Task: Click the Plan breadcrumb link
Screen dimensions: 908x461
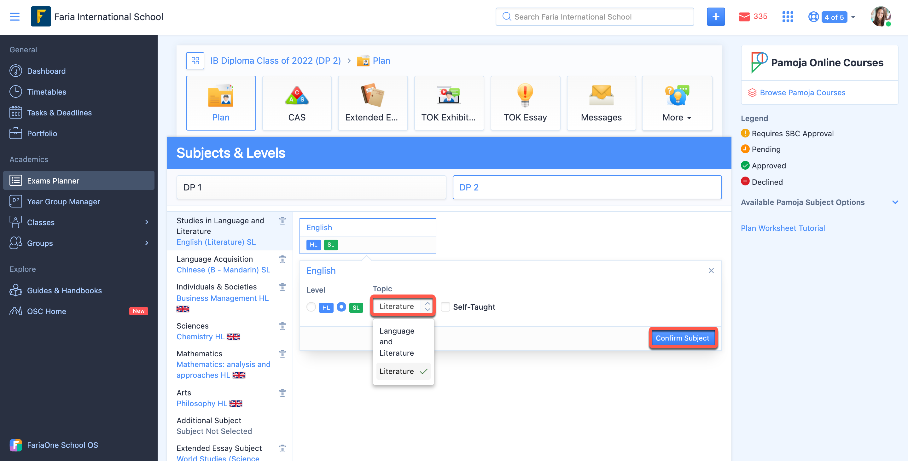Action: point(381,61)
